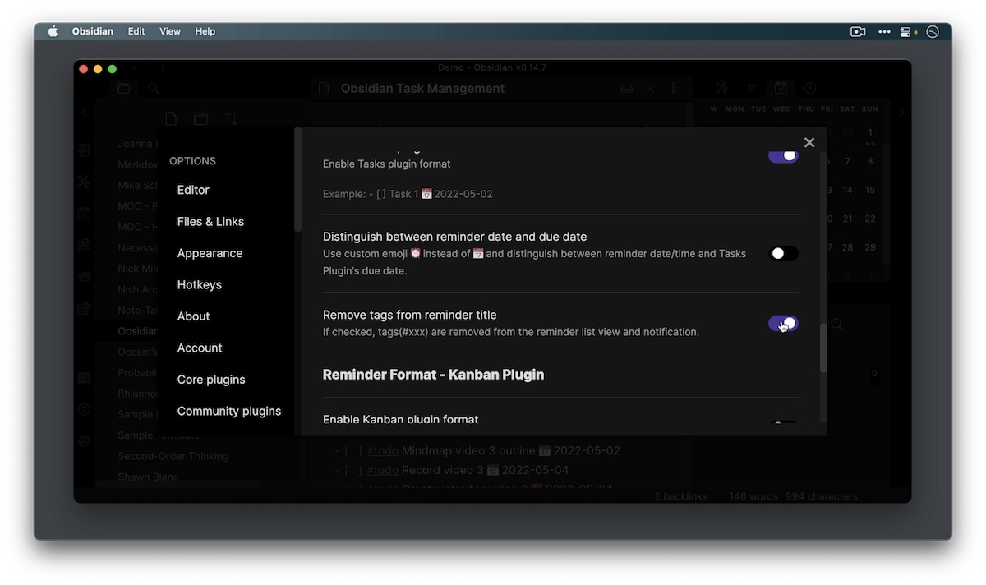Select day 8 in the calendar

coord(869,161)
